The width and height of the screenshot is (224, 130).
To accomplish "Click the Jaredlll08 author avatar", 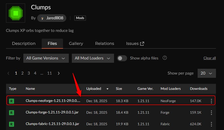I will [42, 18].
